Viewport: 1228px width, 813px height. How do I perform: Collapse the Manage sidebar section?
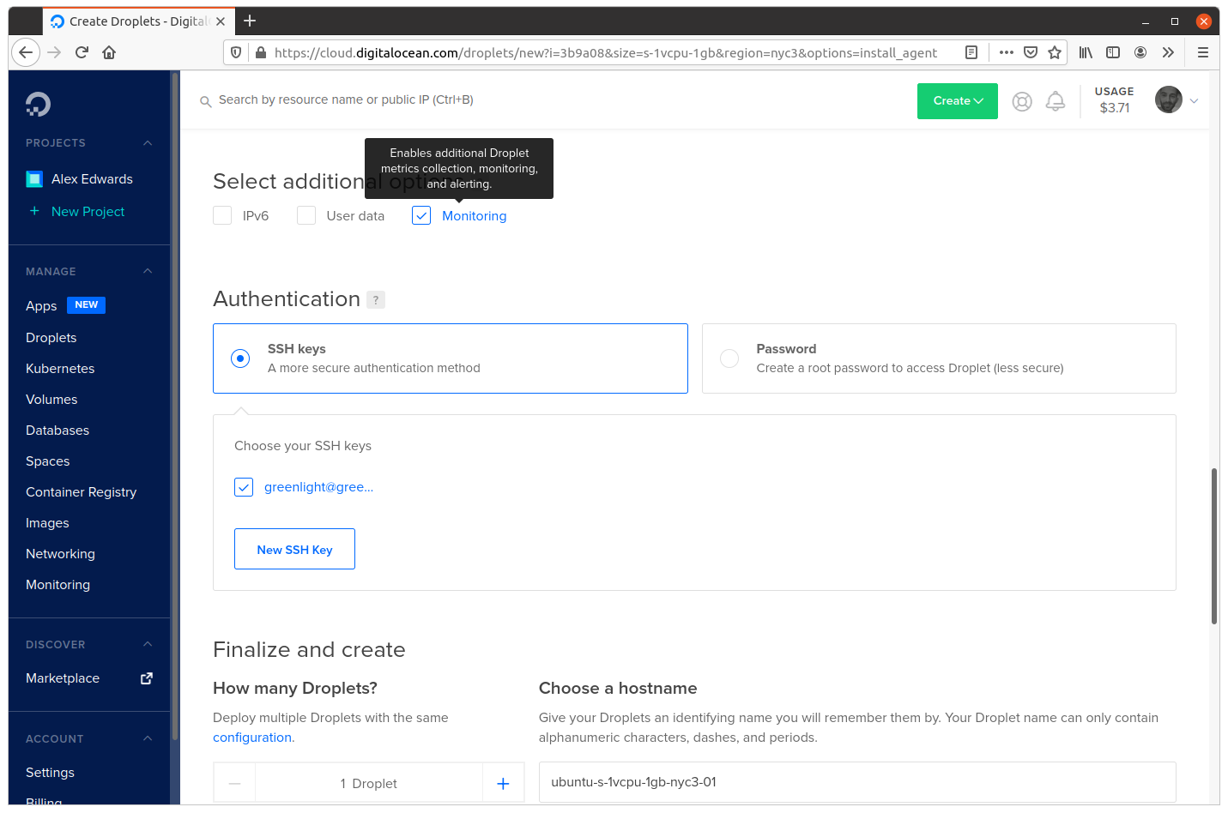pyautogui.click(x=148, y=272)
